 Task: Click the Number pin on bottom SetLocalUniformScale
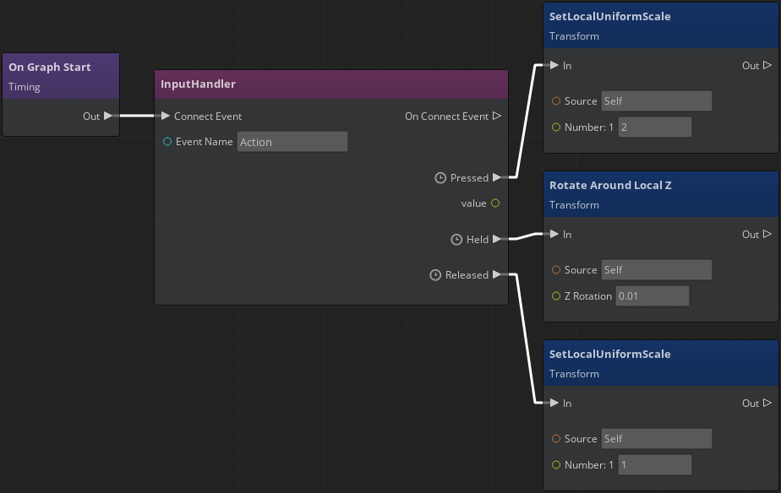(555, 464)
